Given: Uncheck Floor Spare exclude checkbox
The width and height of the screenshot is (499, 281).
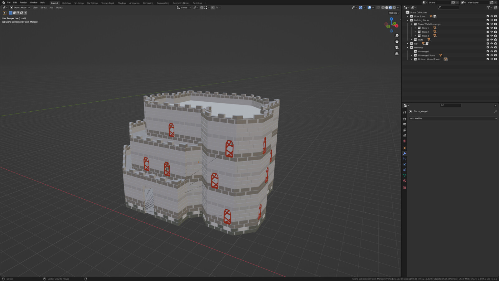Looking at the screenshot, I should (x=487, y=16).
